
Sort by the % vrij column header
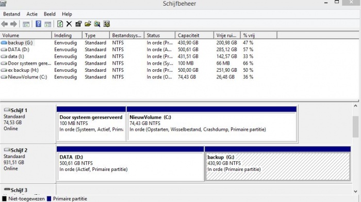pos(259,35)
